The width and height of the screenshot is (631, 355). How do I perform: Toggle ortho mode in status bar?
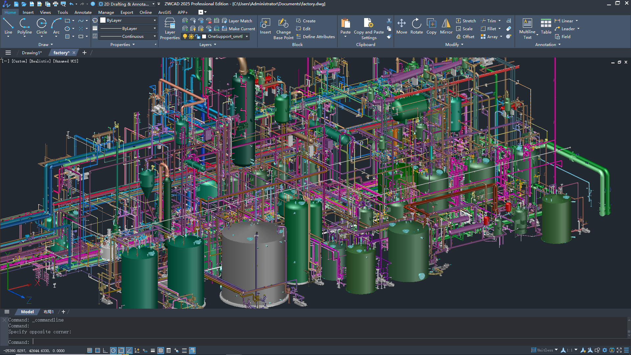pyautogui.click(x=105, y=350)
